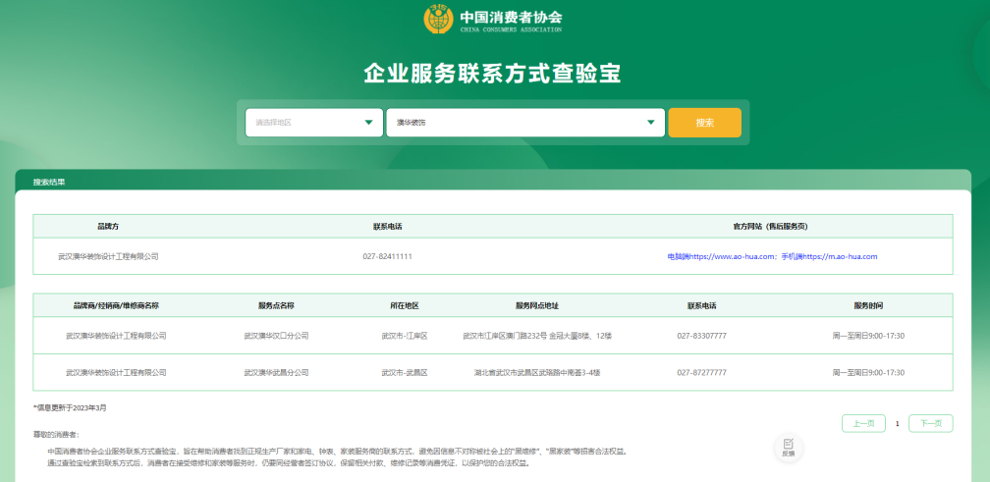The image size is (990, 482).
Task: Click brand phone number 027-82411111
Action: coord(387,256)
